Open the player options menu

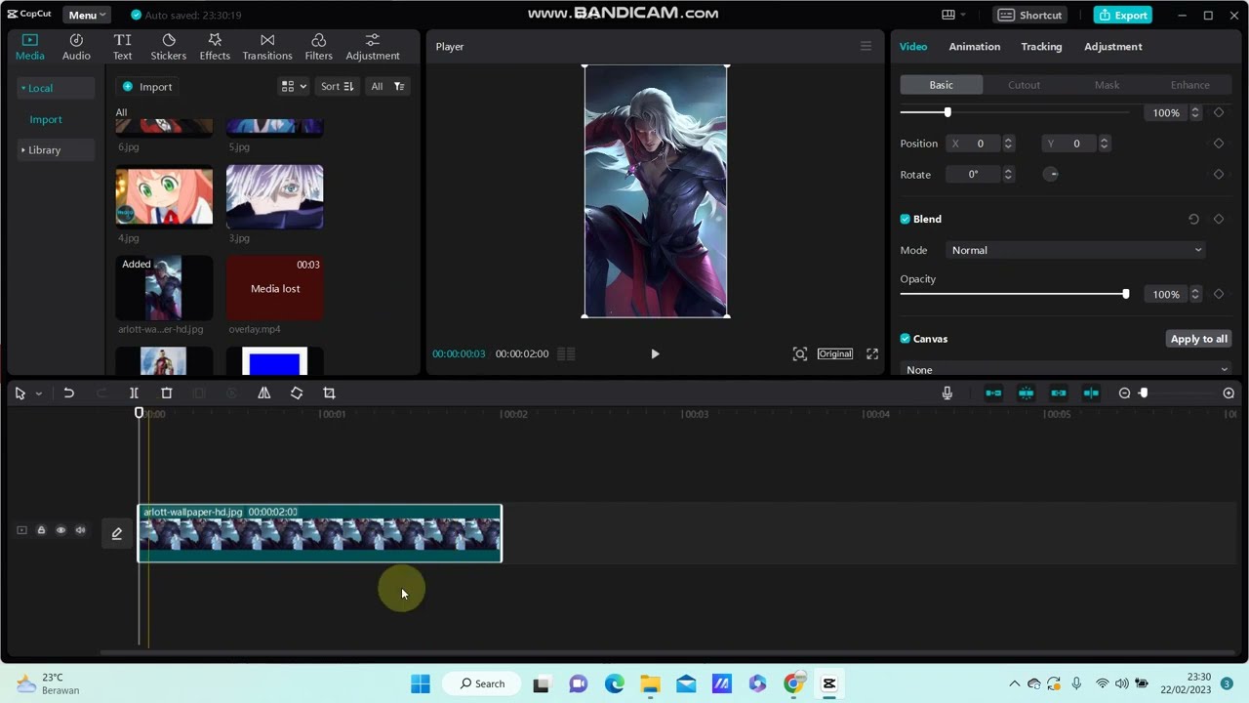coord(866,46)
